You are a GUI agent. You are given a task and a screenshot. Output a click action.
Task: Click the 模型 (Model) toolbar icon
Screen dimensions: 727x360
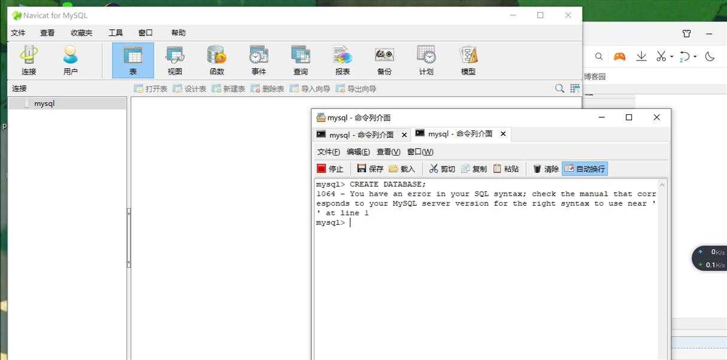[x=468, y=60]
